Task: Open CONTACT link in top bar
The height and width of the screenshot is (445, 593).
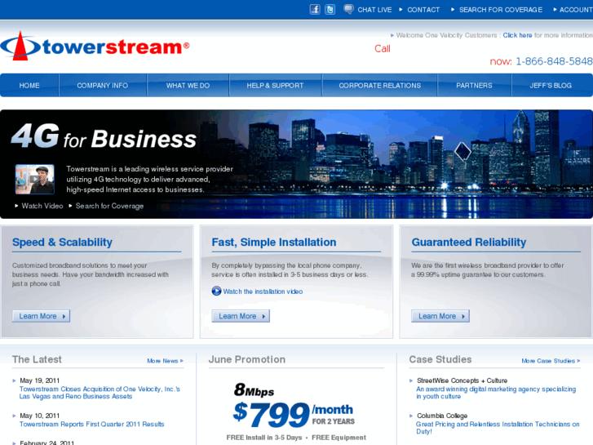Action: [x=423, y=10]
